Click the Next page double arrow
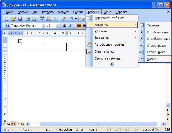Image resolution: width=172 pixels, height=133 pixels. pos(168,119)
